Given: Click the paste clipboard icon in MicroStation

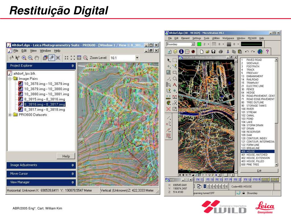Looking at the screenshot, I should click(x=240, y=52).
